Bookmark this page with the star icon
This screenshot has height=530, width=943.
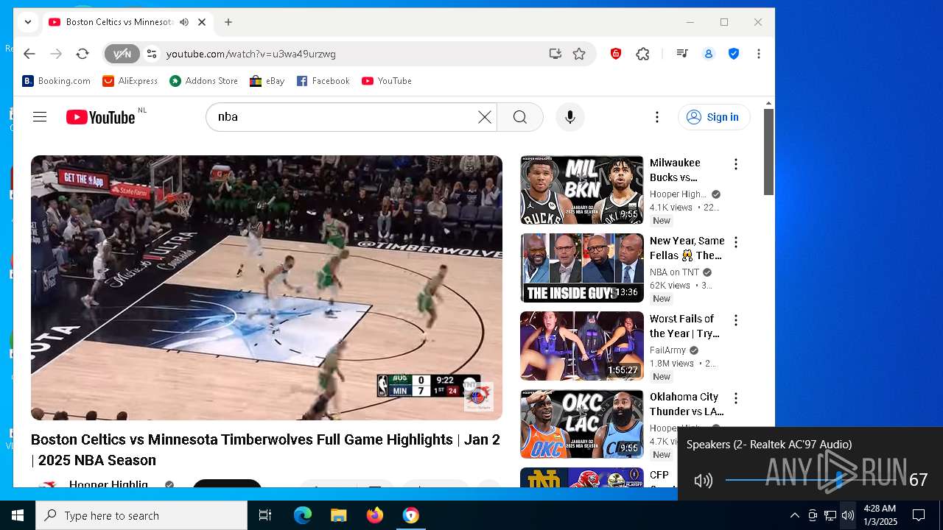click(x=579, y=54)
